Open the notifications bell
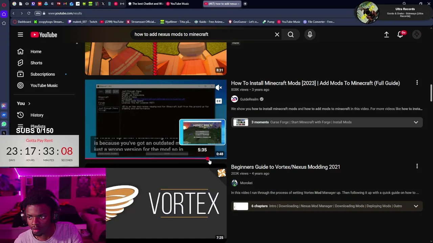 point(400,34)
